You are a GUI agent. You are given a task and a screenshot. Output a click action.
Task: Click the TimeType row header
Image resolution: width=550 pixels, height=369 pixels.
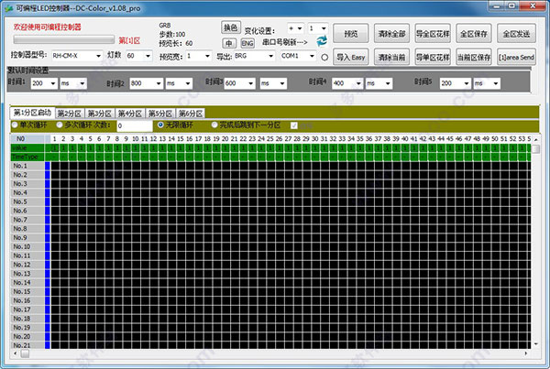coord(27,157)
